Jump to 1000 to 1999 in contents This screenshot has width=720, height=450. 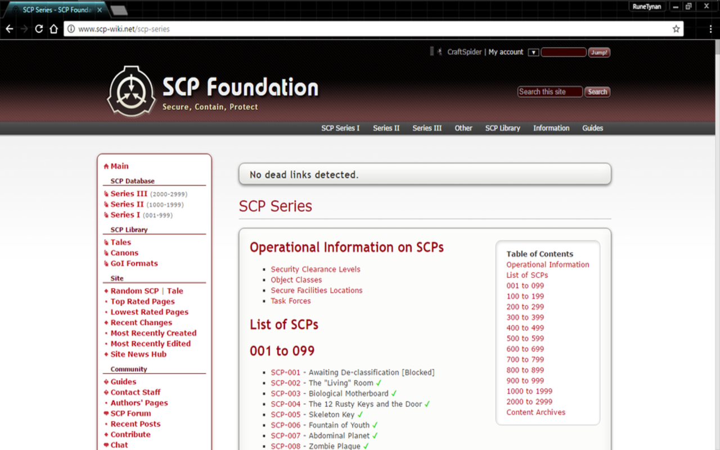click(x=529, y=391)
